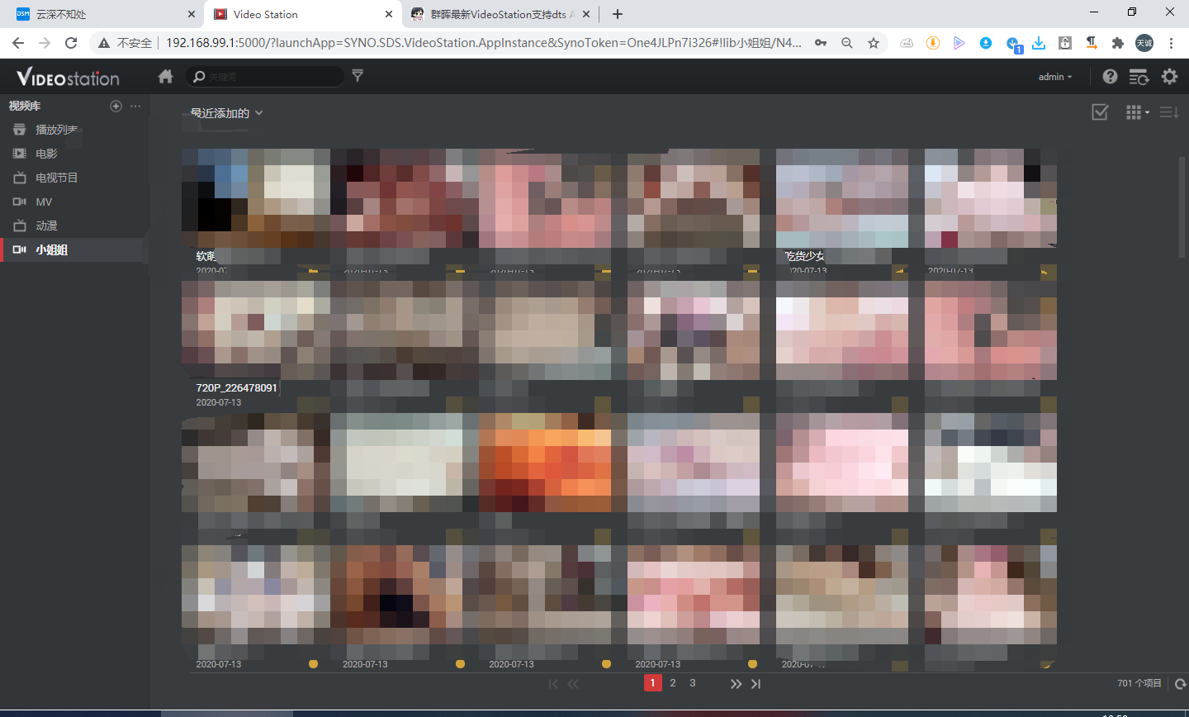Switch to multi-select mode checkbox icon
This screenshot has width=1189, height=717.
[1100, 112]
